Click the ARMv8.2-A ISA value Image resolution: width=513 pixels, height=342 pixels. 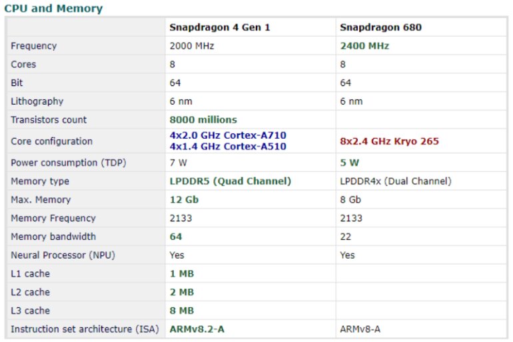(197, 329)
